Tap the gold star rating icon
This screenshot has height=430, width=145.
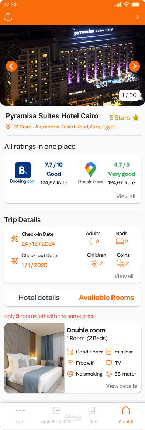pyautogui.click(x=136, y=118)
